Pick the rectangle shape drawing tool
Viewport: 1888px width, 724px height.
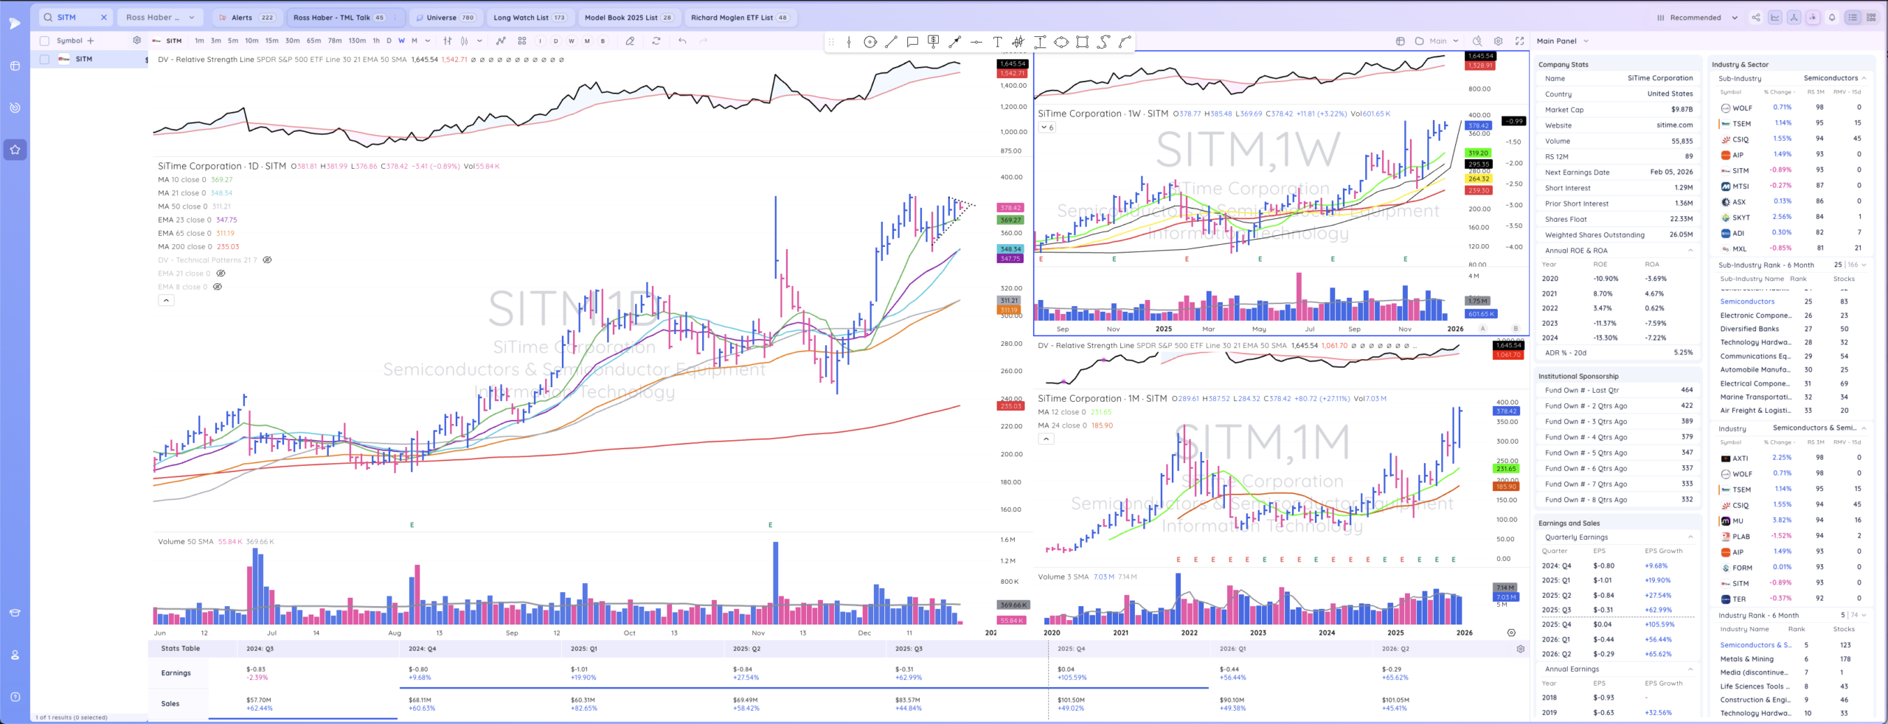[x=1082, y=42]
